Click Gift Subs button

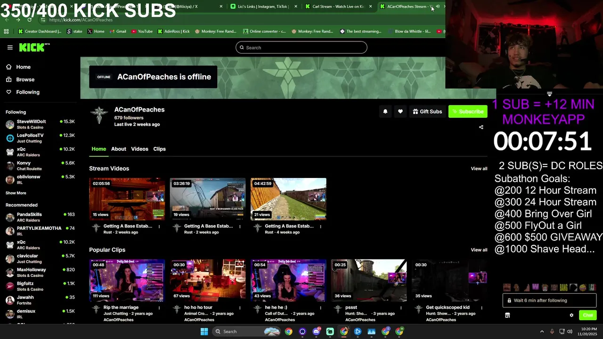pyautogui.click(x=427, y=112)
